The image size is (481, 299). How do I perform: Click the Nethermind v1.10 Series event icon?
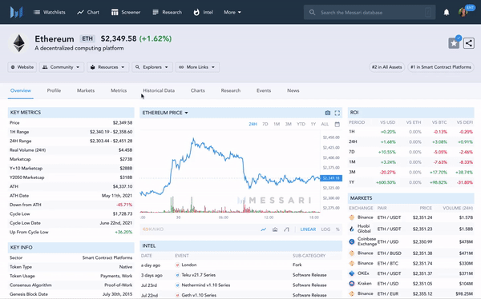177,285
